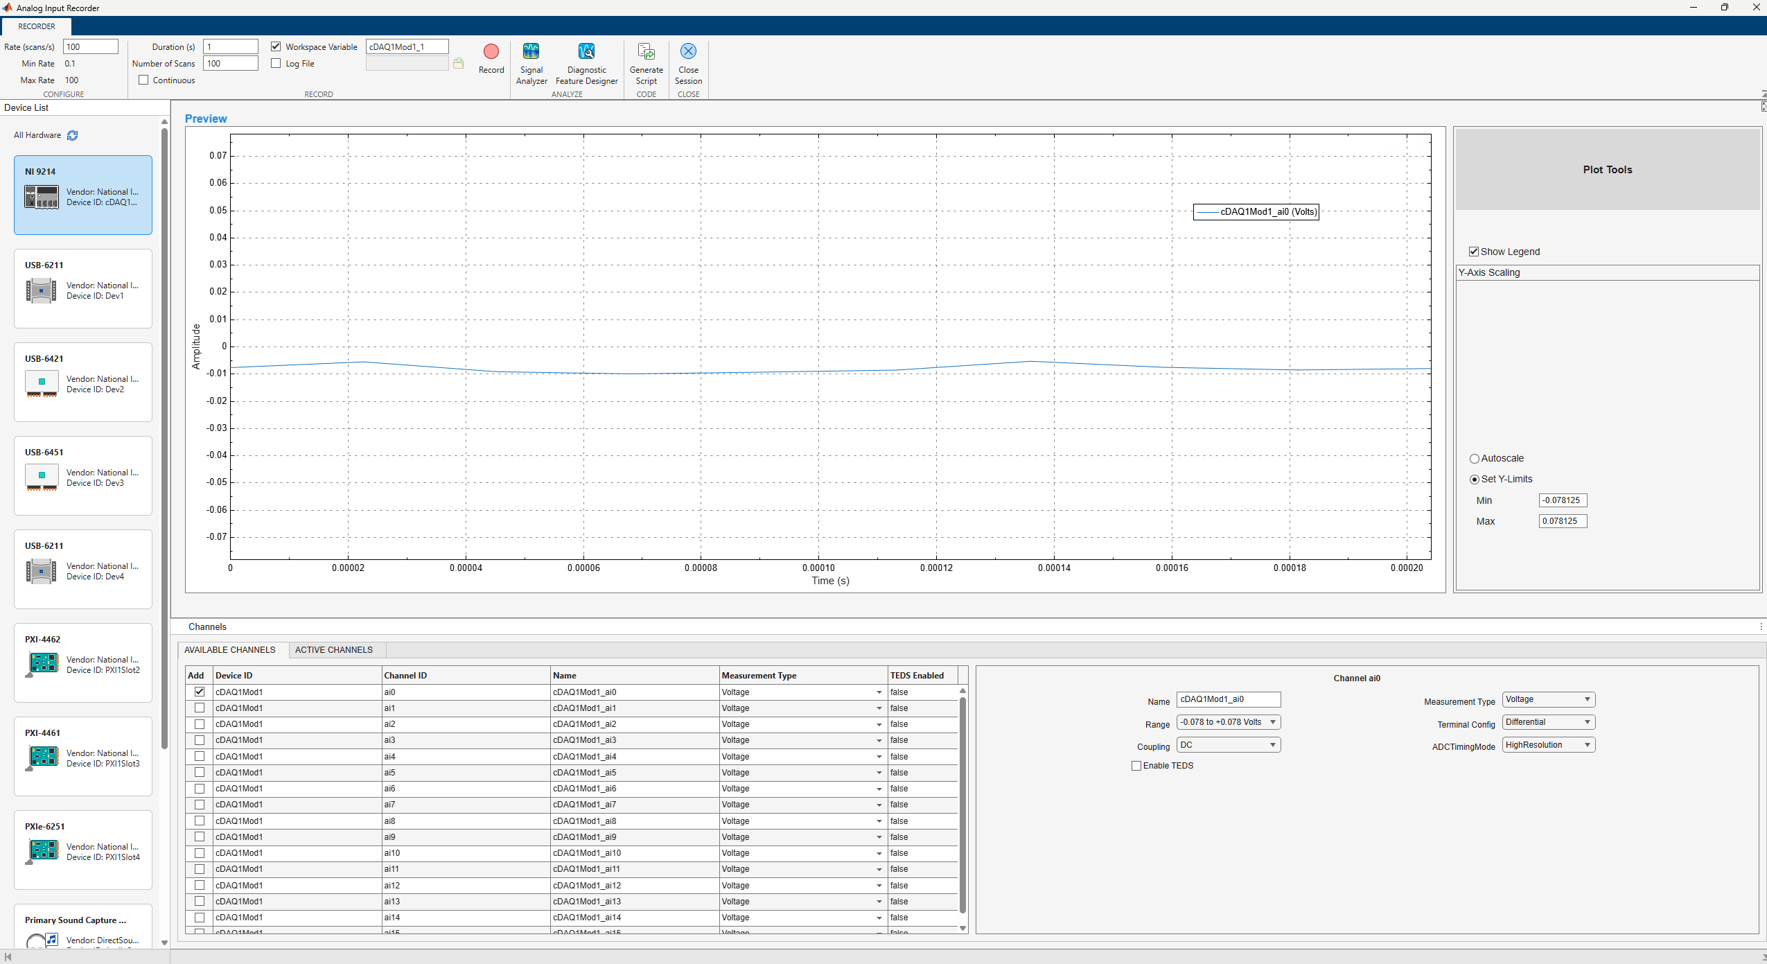Image resolution: width=1767 pixels, height=964 pixels.
Task: Select Set Y-Limits radio button
Action: point(1475,480)
